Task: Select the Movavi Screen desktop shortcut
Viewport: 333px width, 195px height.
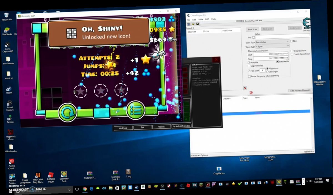Action: click(12, 179)
